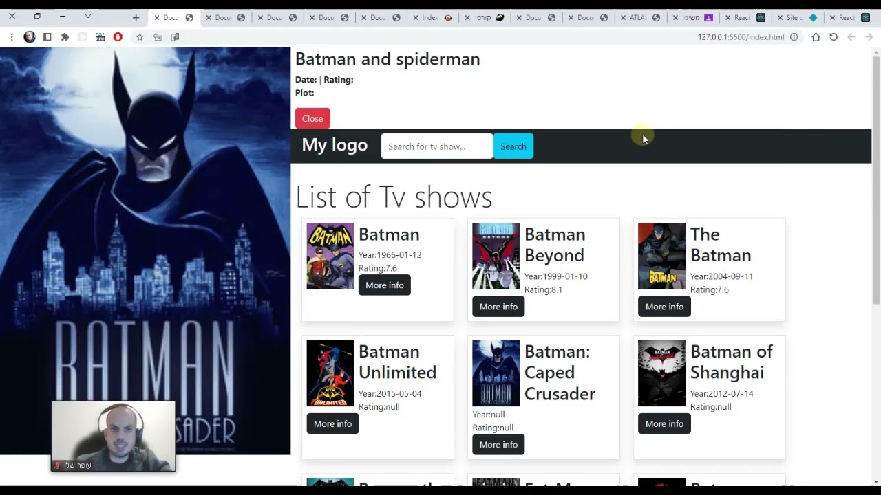The image size is (881, 495).
Task: Click the address bar URL 127.0.0.1:5500/index.html
Action: [741, 37]
